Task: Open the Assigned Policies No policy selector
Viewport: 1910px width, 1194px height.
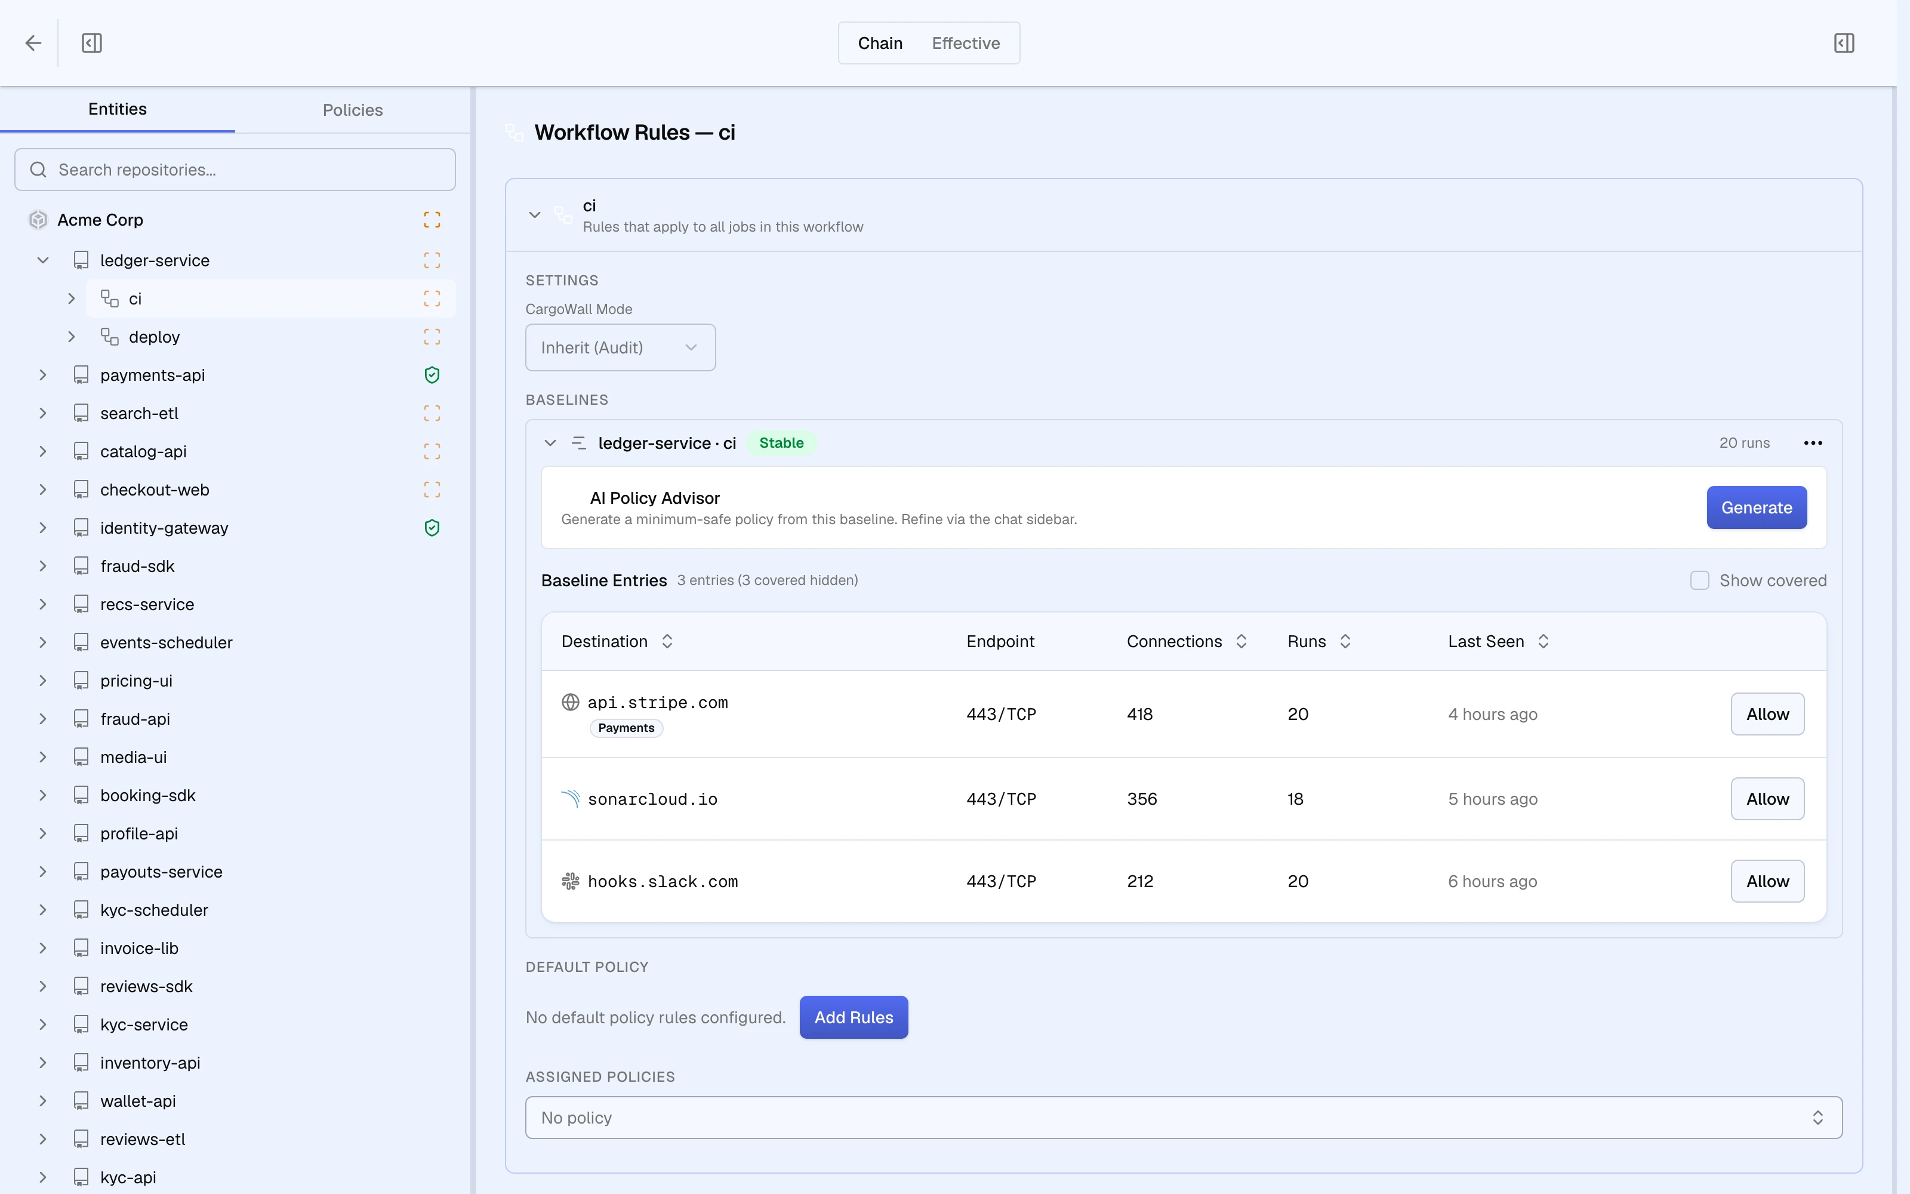Action: pyautogui.click(x=1183, y=1118)
